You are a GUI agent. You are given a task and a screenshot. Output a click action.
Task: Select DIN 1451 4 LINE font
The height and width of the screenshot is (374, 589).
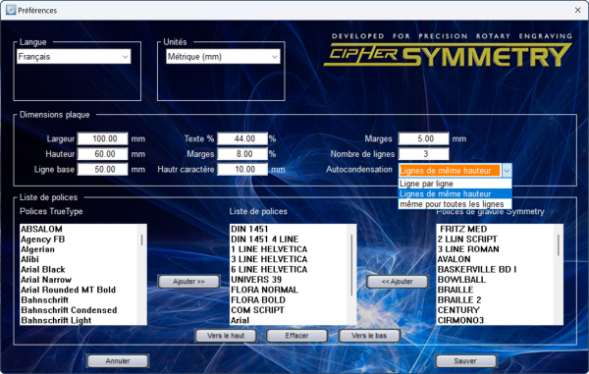[288, 240]
